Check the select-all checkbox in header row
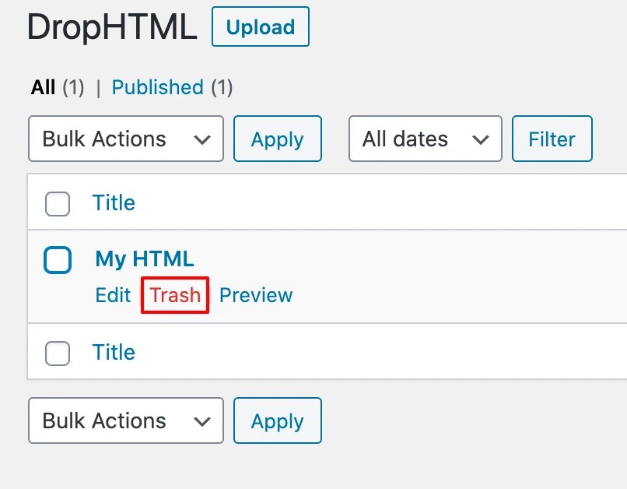Image resolution: width=627 pixels, height=489 pixels. pyautogui.click(x=57, y=202)
